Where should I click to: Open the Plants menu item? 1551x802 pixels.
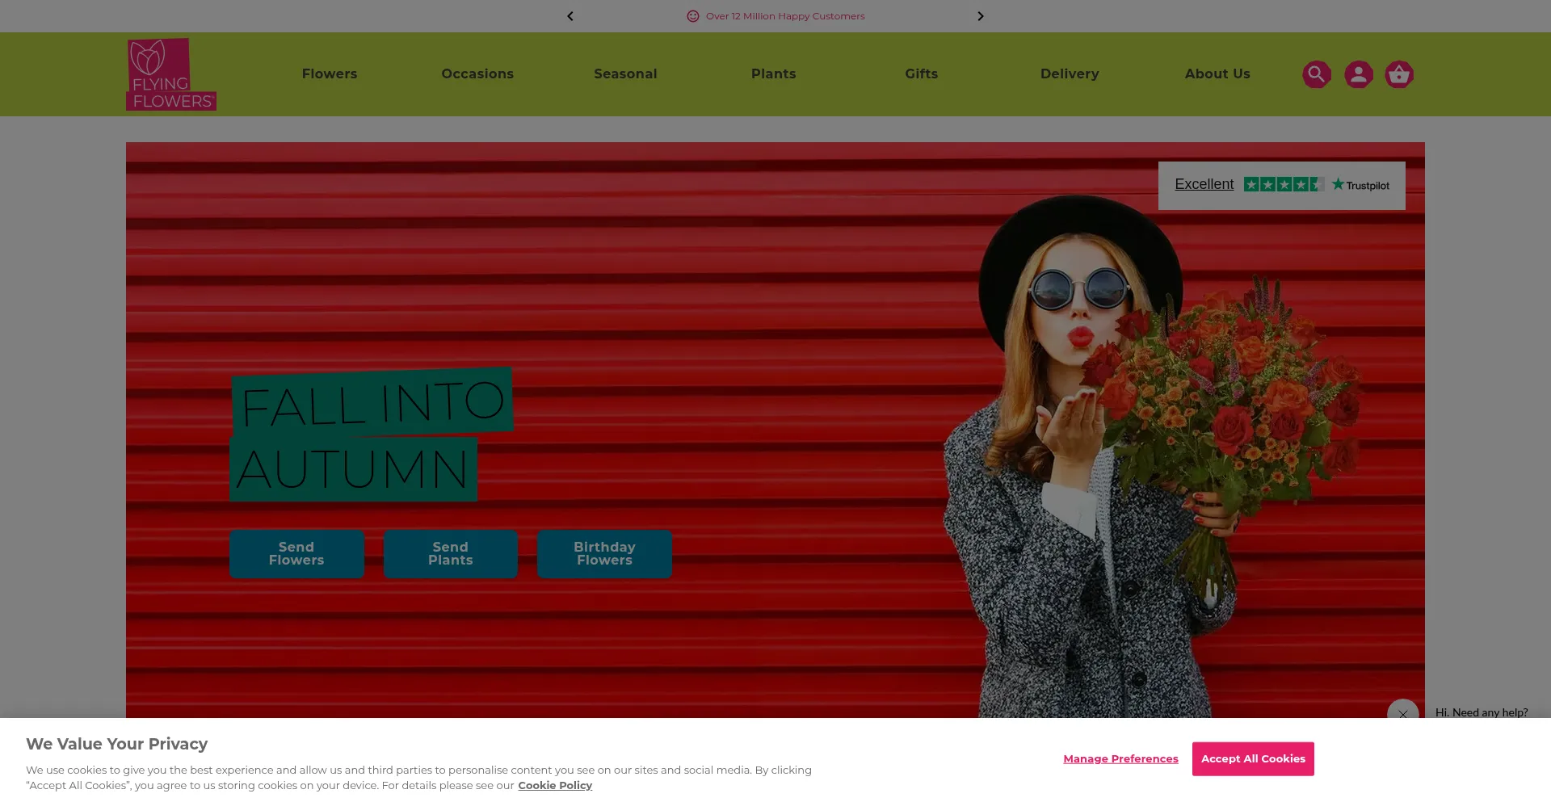pyautogui.click(x=773, y=74)
